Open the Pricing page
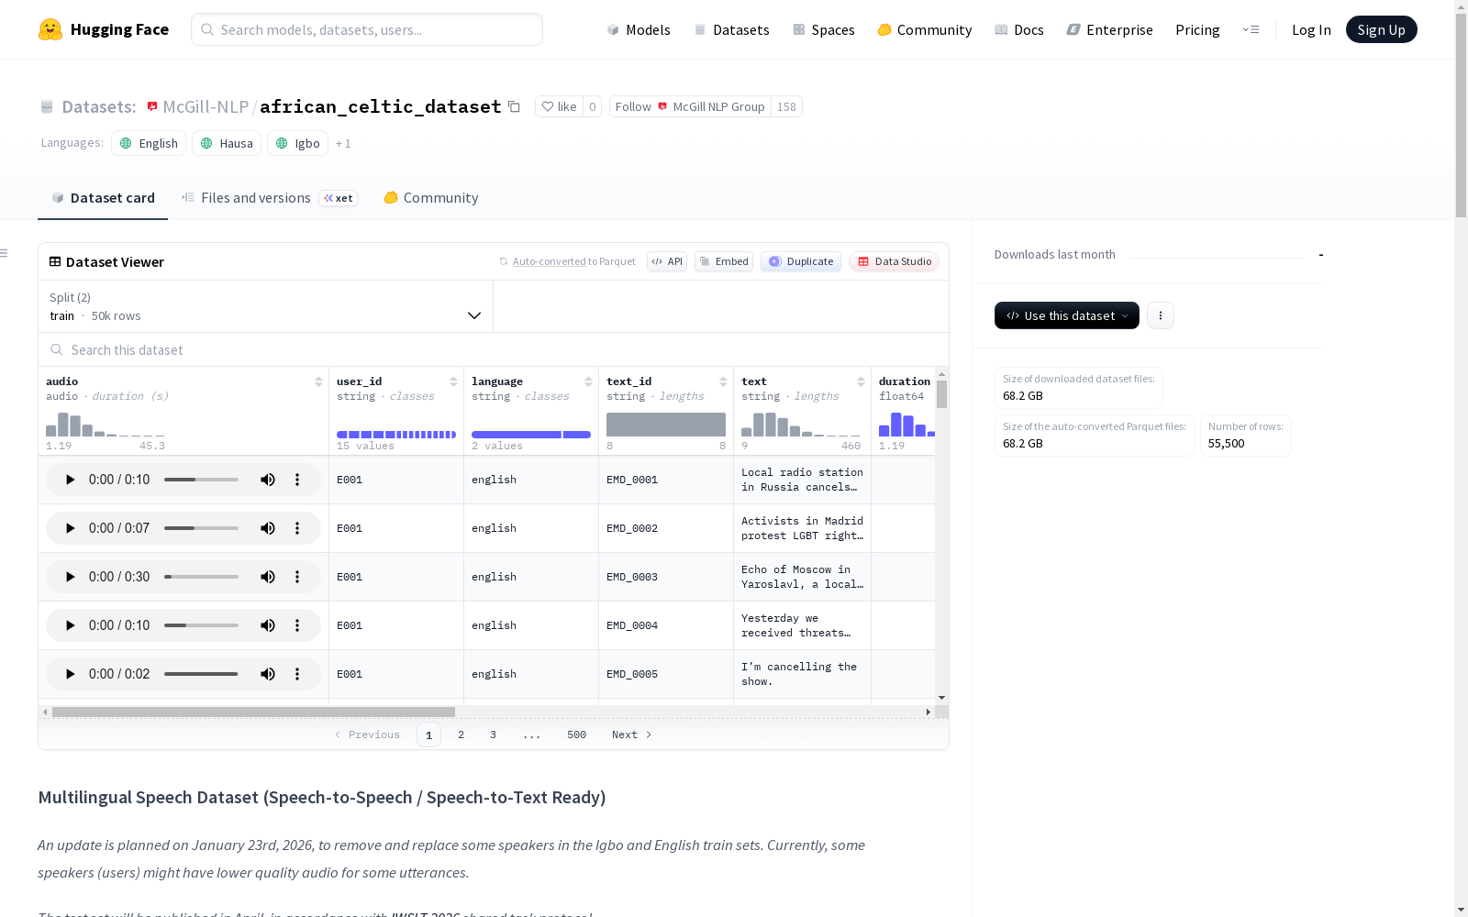The image size is (1468, 917). tap(1197, 29)
